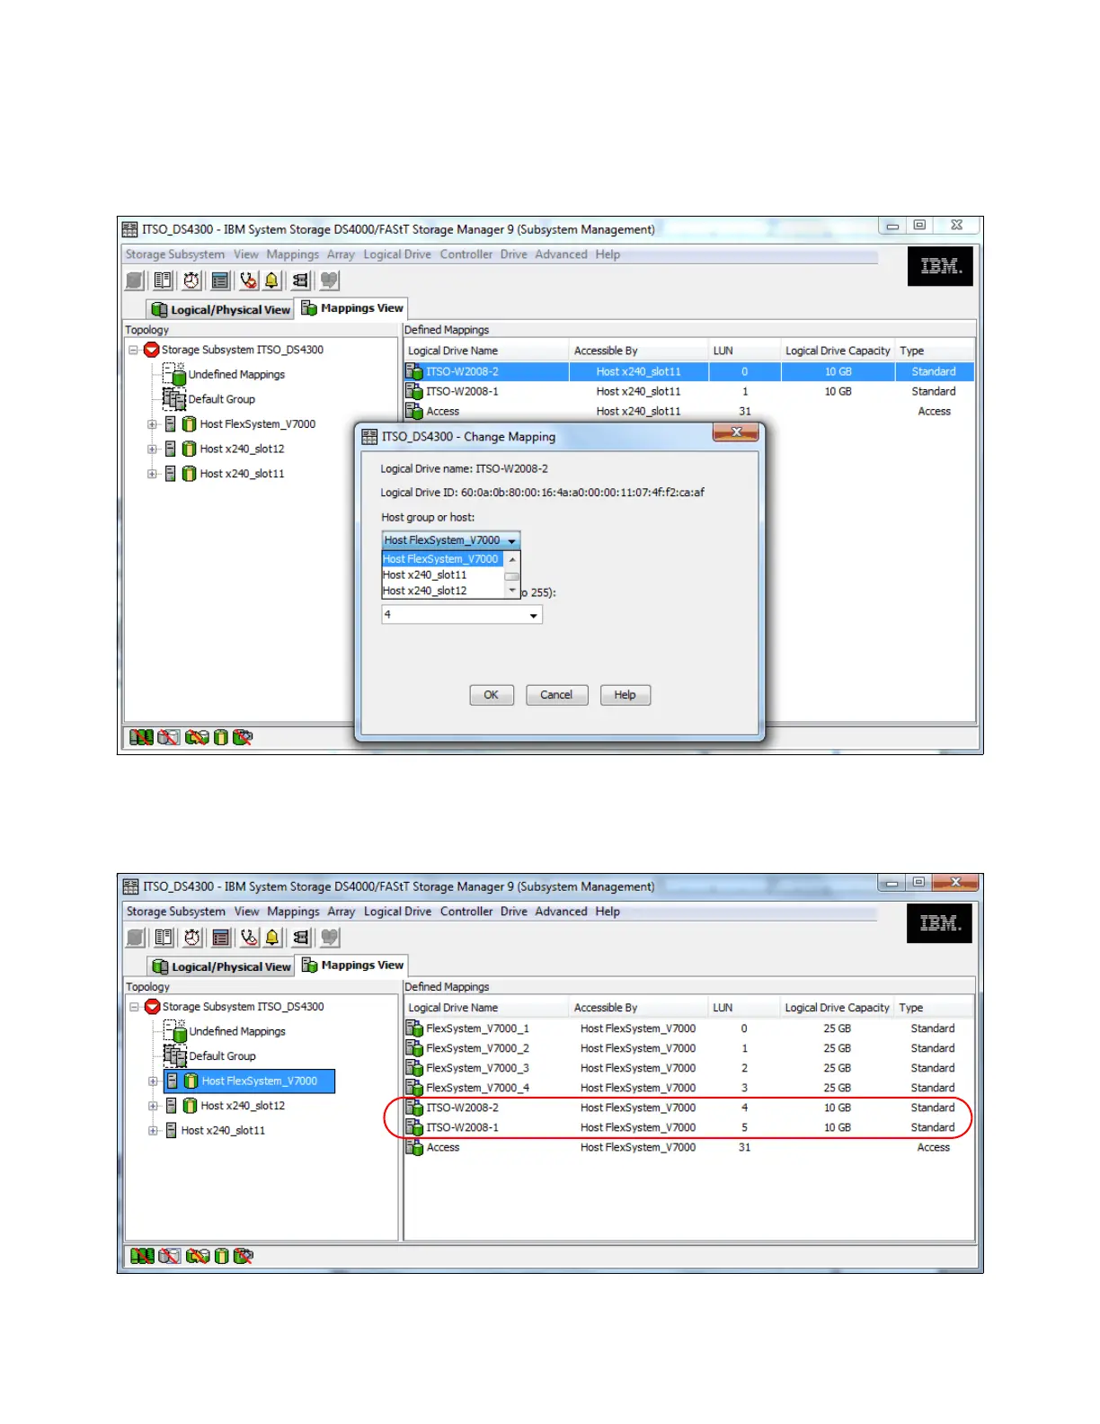
Task: Expand Host x240_slot11 in the upper window tree
Action: coord(152,474)
